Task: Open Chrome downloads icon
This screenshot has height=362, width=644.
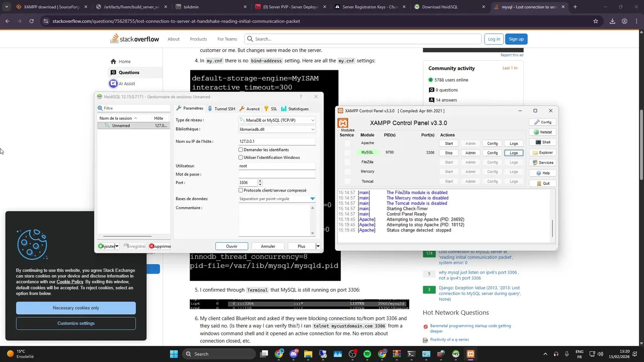Action: click(x=612, y=21)
